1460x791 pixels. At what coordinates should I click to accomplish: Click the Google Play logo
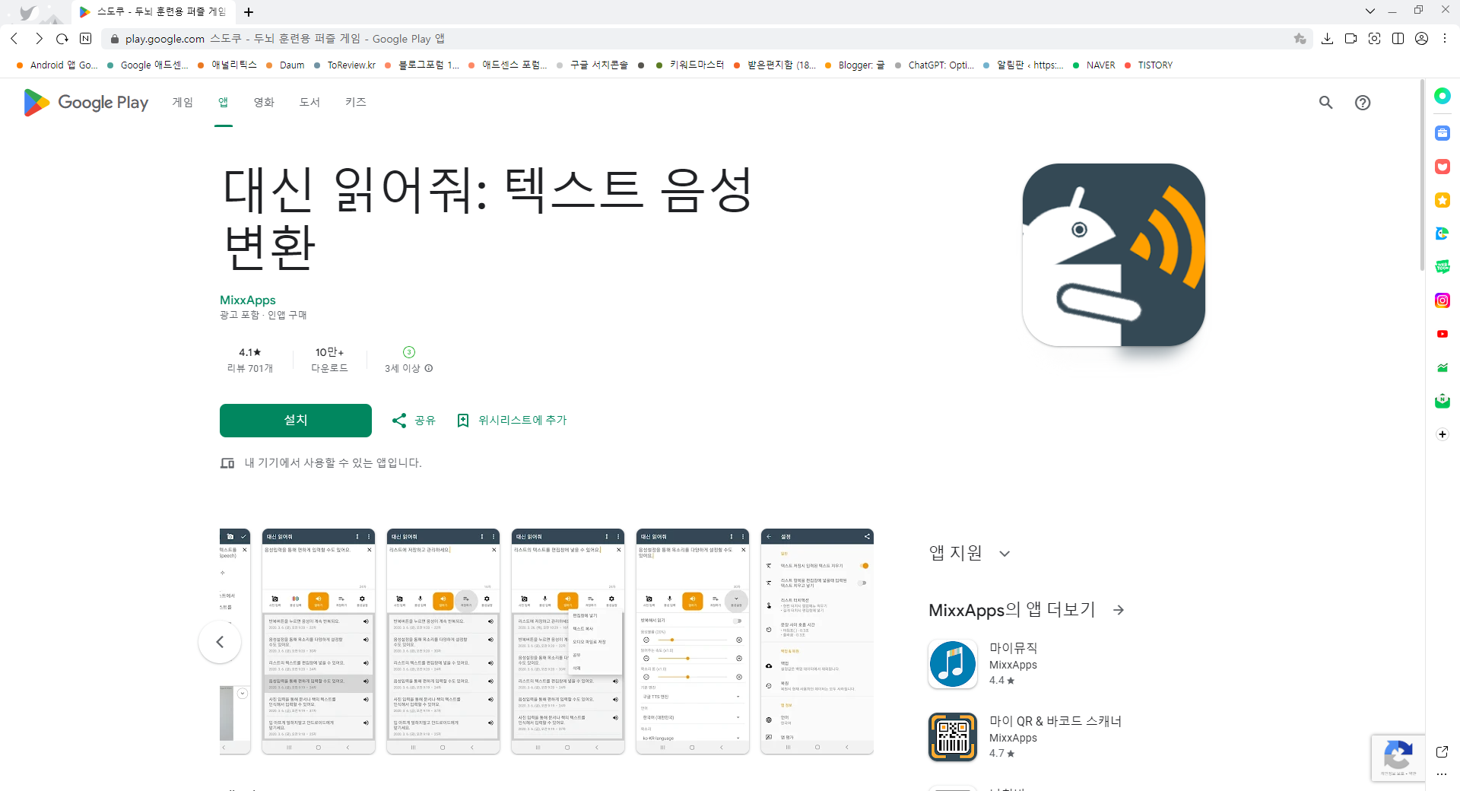click(x=84, y=102)
